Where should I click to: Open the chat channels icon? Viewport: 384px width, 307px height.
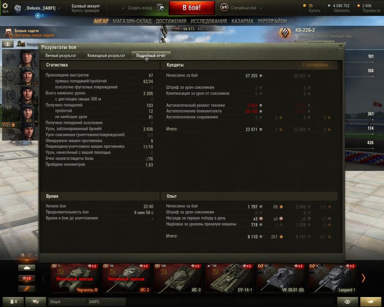[36, 302]
